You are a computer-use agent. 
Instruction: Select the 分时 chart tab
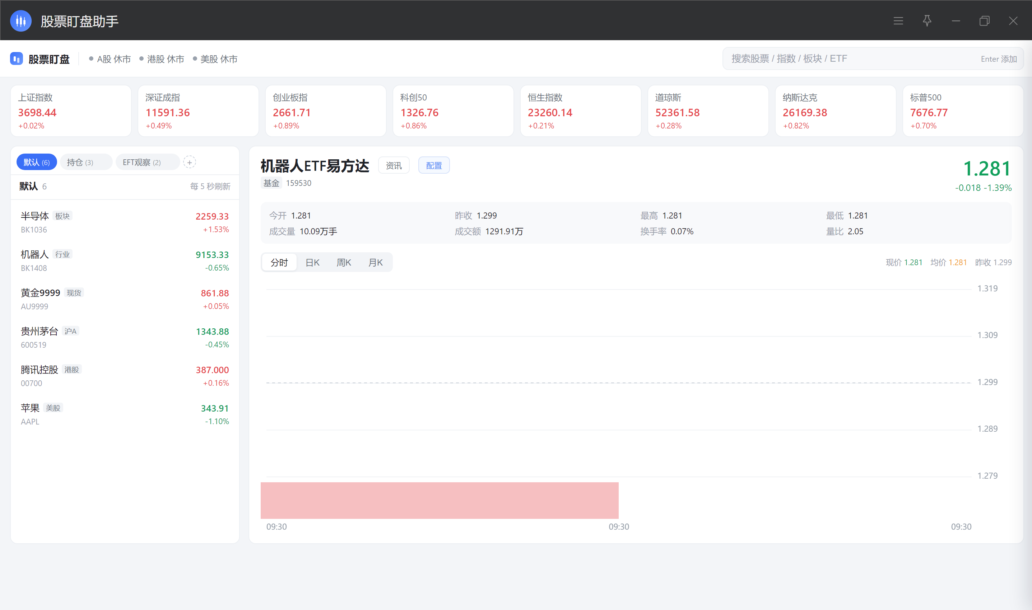coord(279,262)
